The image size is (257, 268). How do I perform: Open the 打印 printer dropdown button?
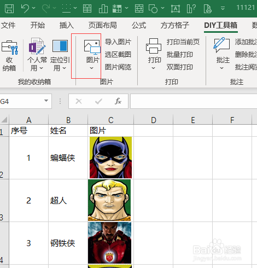(154, 54)
